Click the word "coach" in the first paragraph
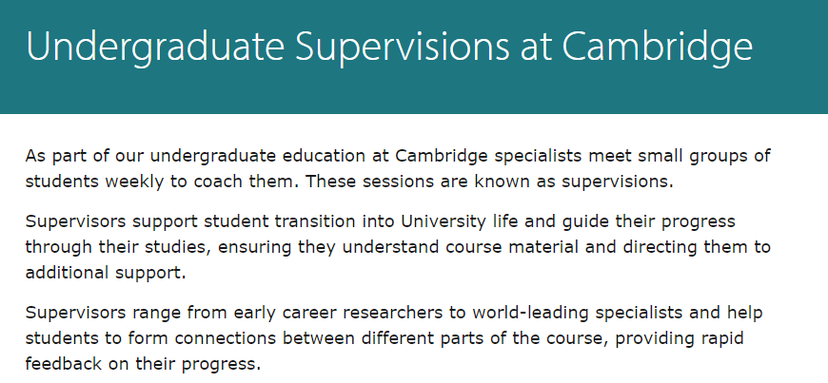The image size is (828, 383). 219,182
